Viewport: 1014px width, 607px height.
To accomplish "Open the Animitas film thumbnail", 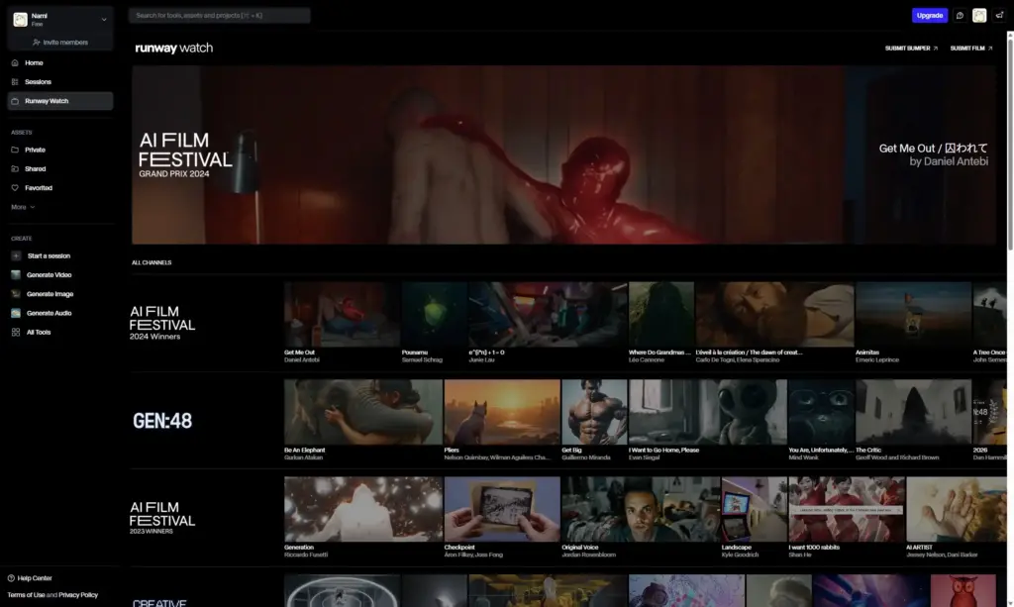I will pyautogui.click(x=913, y=314).
